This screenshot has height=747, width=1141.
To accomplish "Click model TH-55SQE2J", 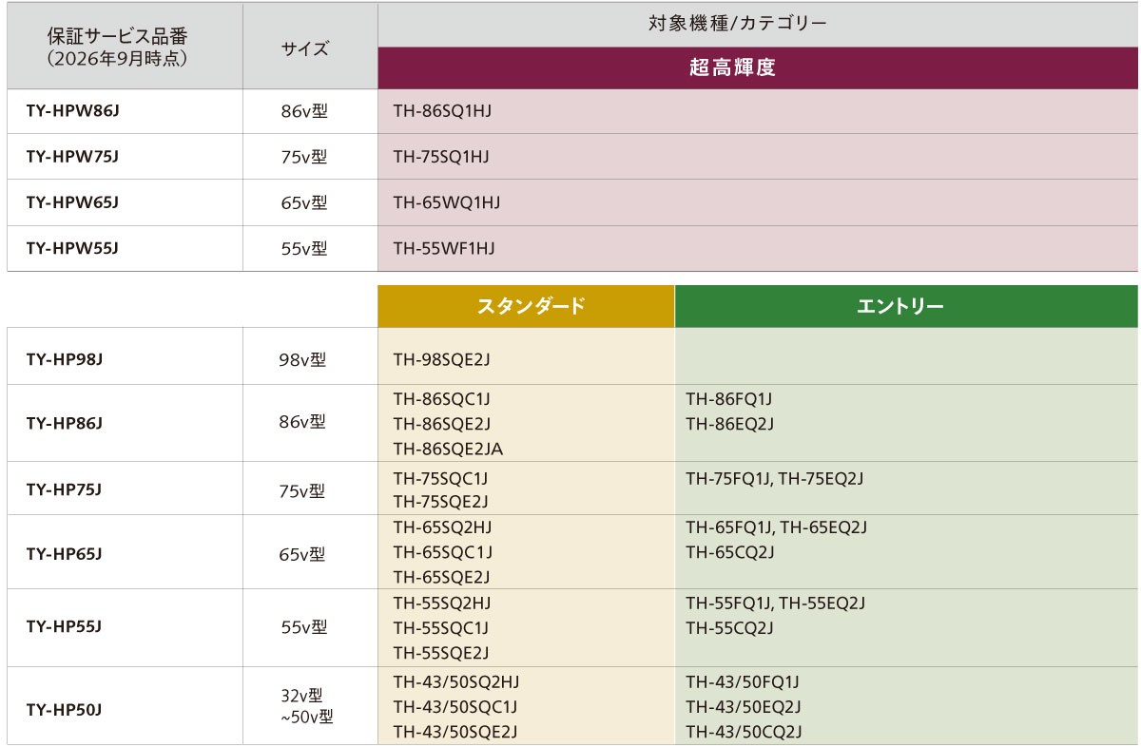I will click(441, 652).
